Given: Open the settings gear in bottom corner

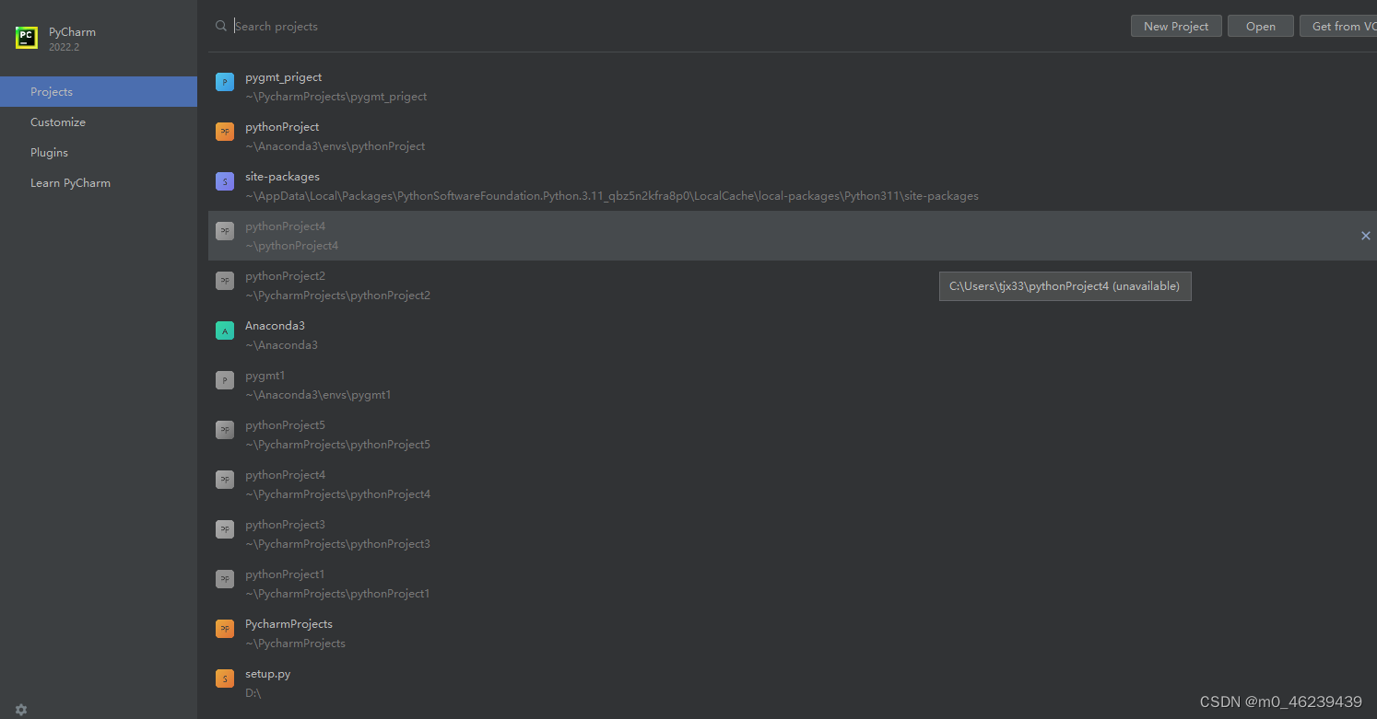Looking at the screenshot, I should (20, 709).
